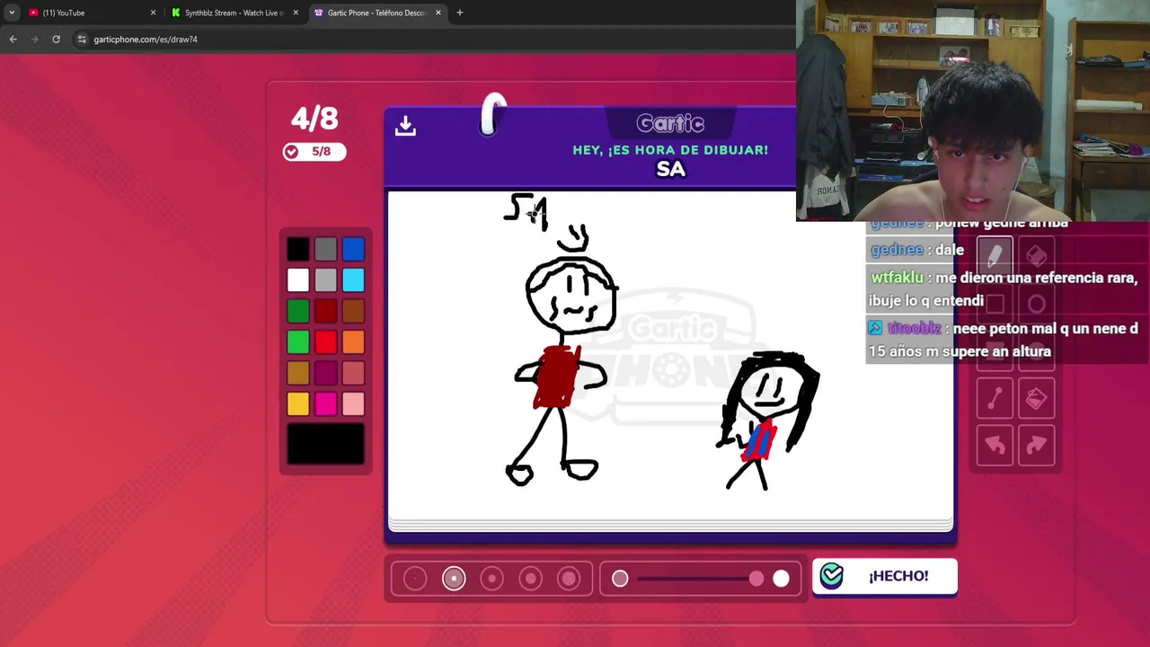This screenshot has width=1150, height=647.
Task: Choose the middle brush size
Action: pos(491,579)
